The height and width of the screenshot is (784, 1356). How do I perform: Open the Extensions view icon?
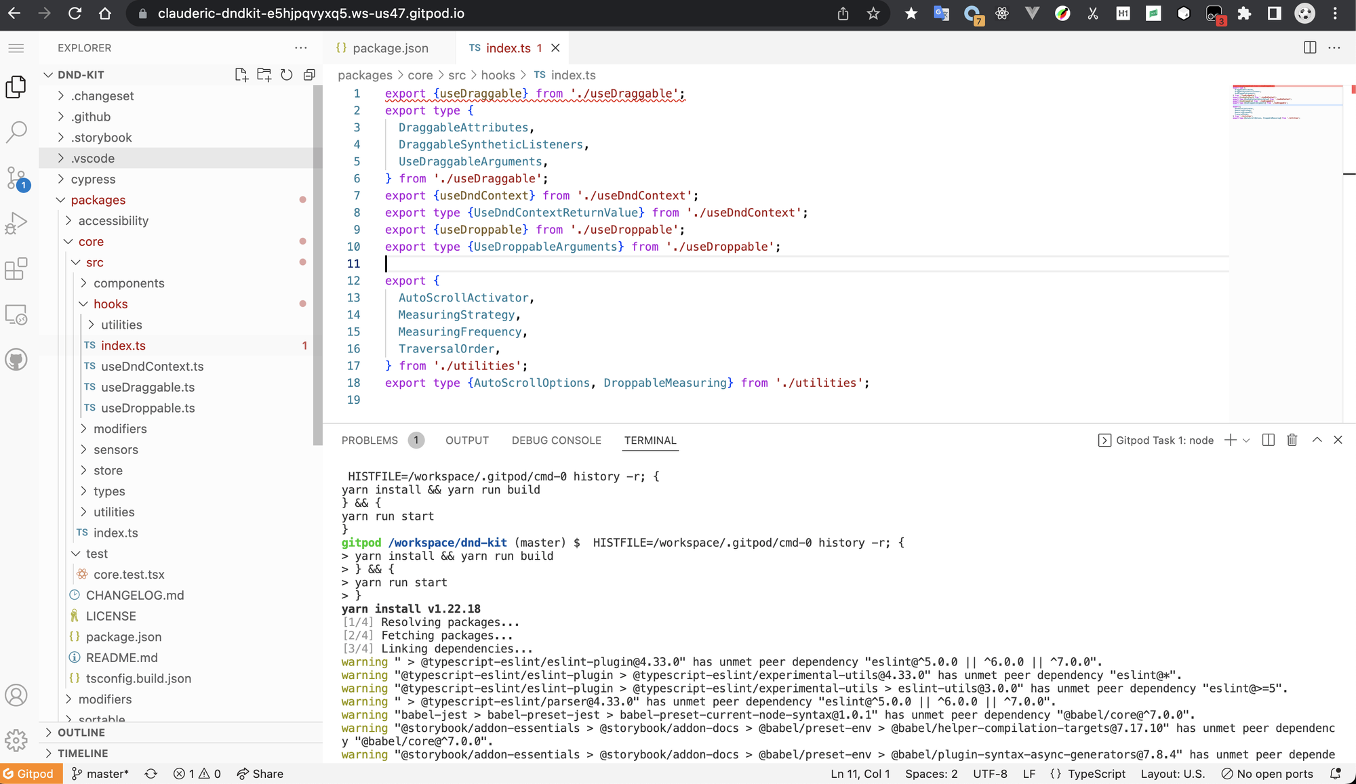(16, 269)
